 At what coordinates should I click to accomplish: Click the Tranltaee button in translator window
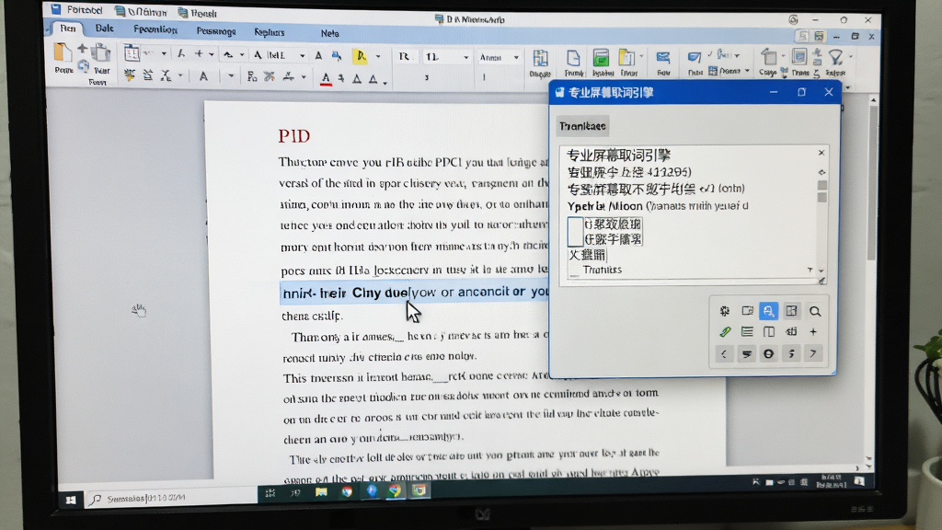[x=582, y=126]
